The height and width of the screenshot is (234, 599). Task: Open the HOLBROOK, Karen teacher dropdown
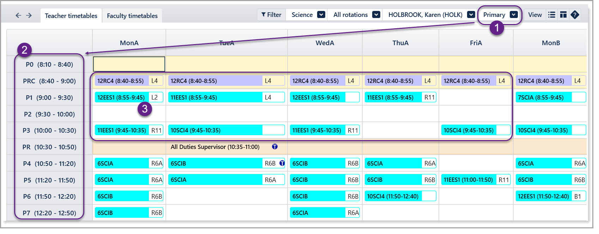coord(471,15)
